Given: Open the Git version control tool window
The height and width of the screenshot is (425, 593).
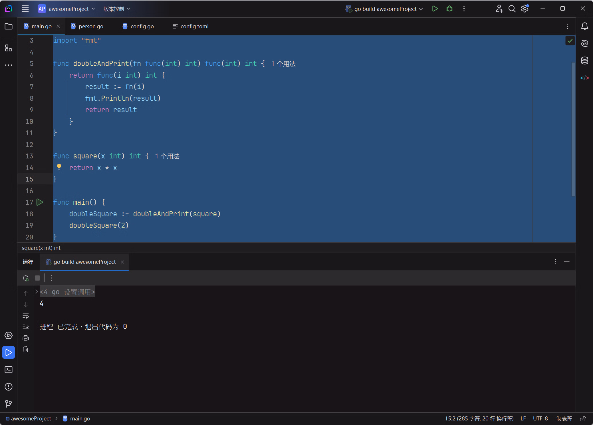Looking at the screenshot, I should tap(9, 404).
